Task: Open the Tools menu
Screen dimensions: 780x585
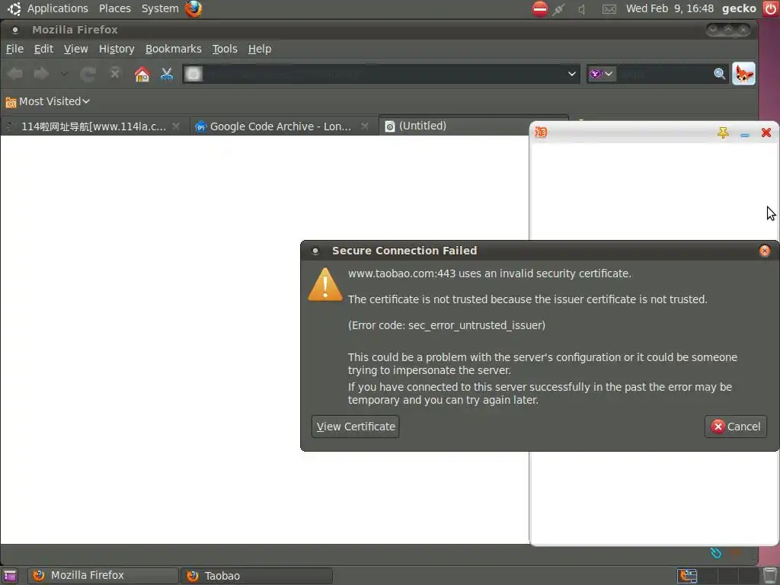Action: [x=225, y=49]
